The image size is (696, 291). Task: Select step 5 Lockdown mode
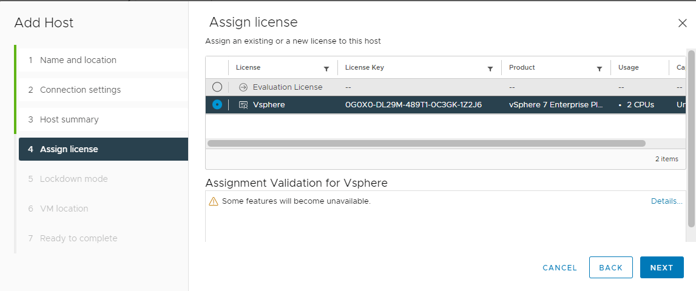coord(103,179)
